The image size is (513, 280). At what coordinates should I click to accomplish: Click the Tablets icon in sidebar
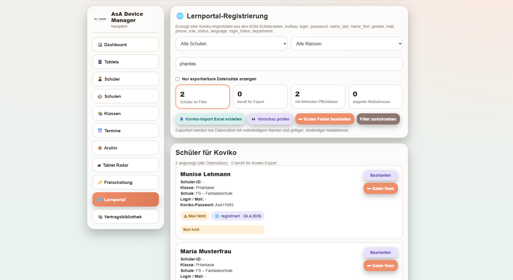tap(100, 62)
